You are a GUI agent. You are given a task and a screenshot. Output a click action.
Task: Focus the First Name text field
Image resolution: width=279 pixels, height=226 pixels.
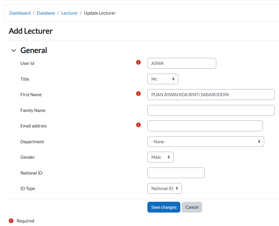tap(211, 95)
